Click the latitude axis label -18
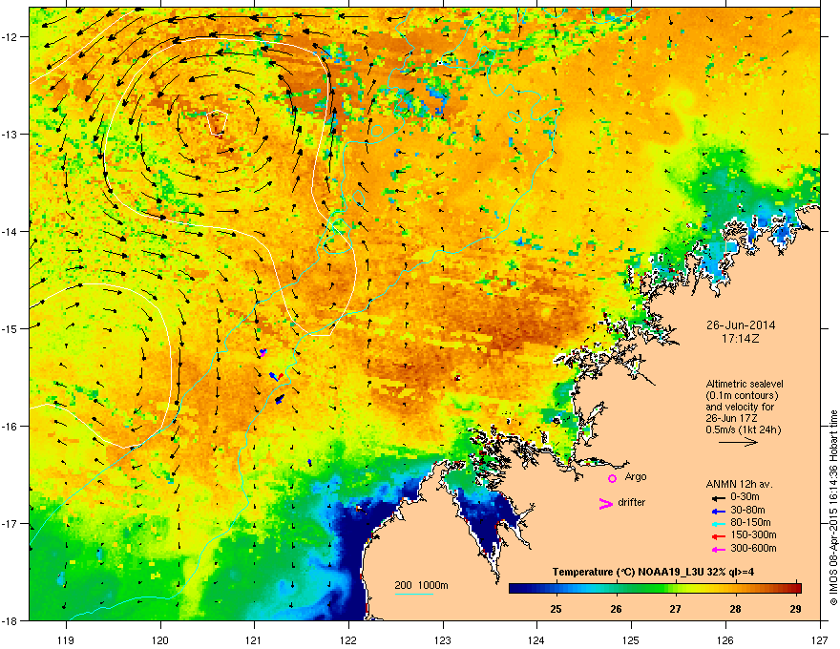This screenshot has height=649, width=840. pos(10,620)
